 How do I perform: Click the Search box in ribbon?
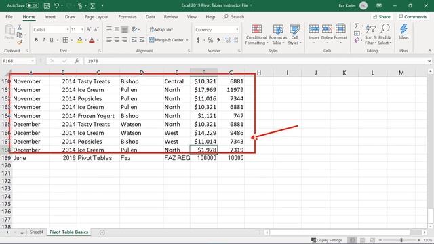pyautogui.click(x=234, y=16)
